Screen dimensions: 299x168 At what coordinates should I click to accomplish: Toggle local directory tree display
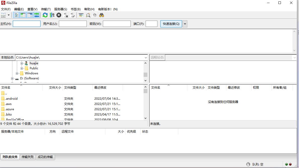tap(23, 15)
